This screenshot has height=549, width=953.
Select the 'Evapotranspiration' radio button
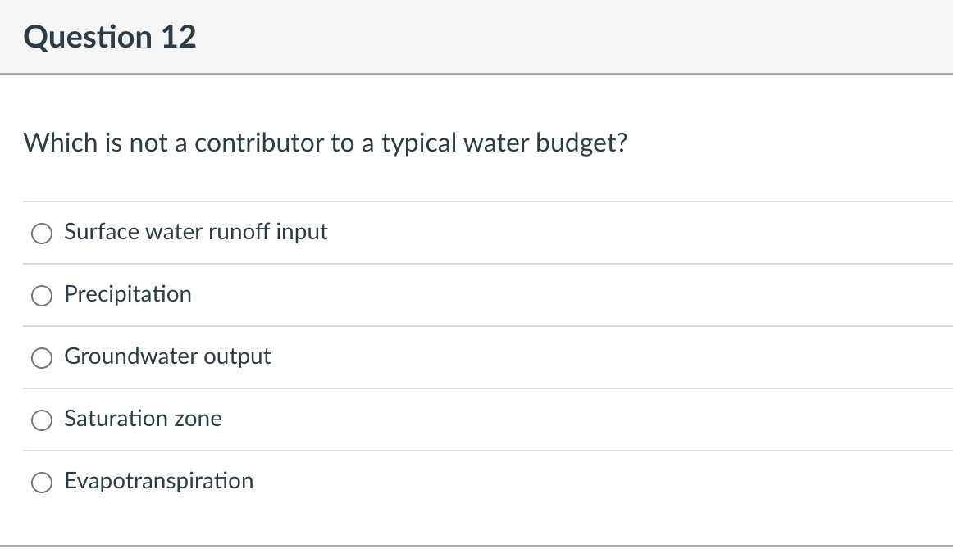pos(42,483)
